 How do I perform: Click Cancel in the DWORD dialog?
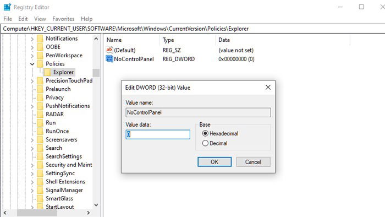coord(253,162)
